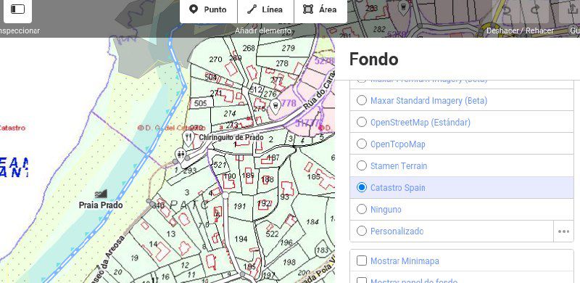This screenshot has width=580, height=283.
Task: Select the Praia Prado beach icon
Action: [x=101, y=194]
